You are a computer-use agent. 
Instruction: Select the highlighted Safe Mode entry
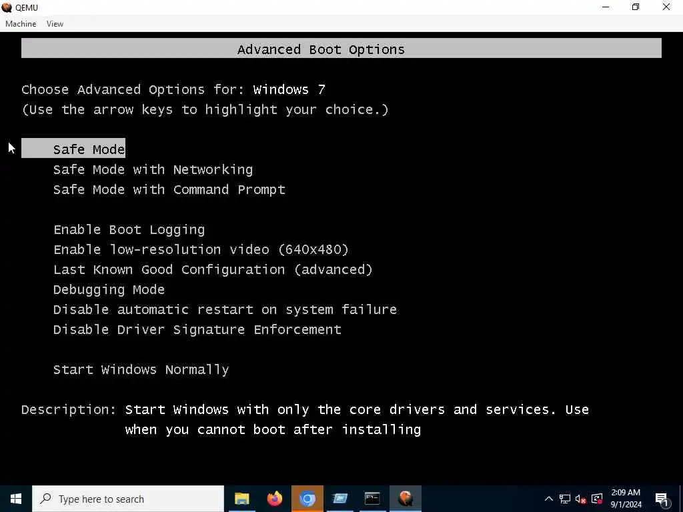73,149
